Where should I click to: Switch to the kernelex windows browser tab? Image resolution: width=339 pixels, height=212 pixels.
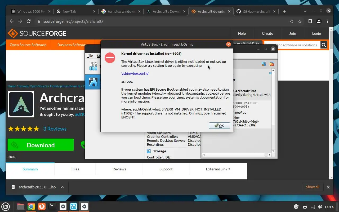[x=121, y=11]
